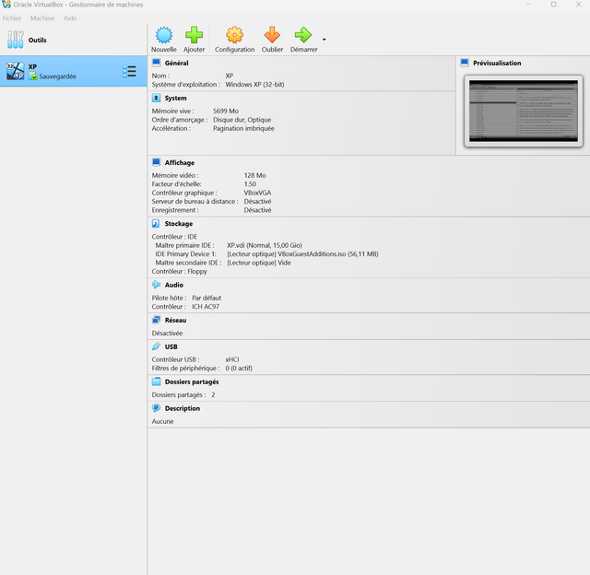Click 'Par défaut' host driver value

point(206,298)
